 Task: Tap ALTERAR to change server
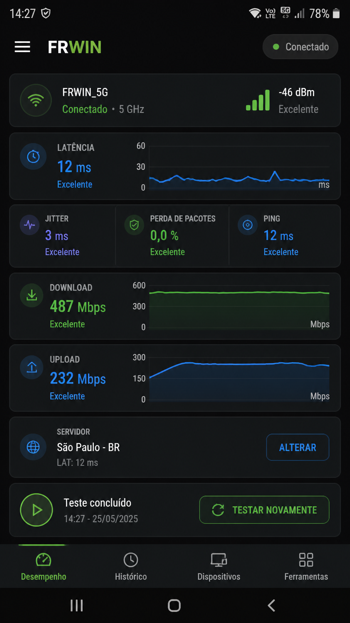[297, 447]
